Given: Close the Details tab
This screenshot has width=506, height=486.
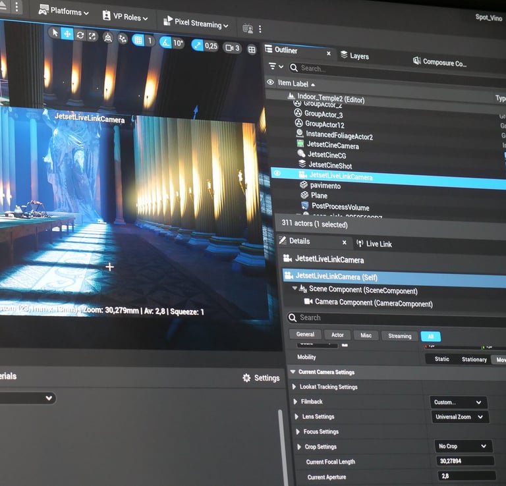Looking at the screenshot, I should click(x=345, y=242).
